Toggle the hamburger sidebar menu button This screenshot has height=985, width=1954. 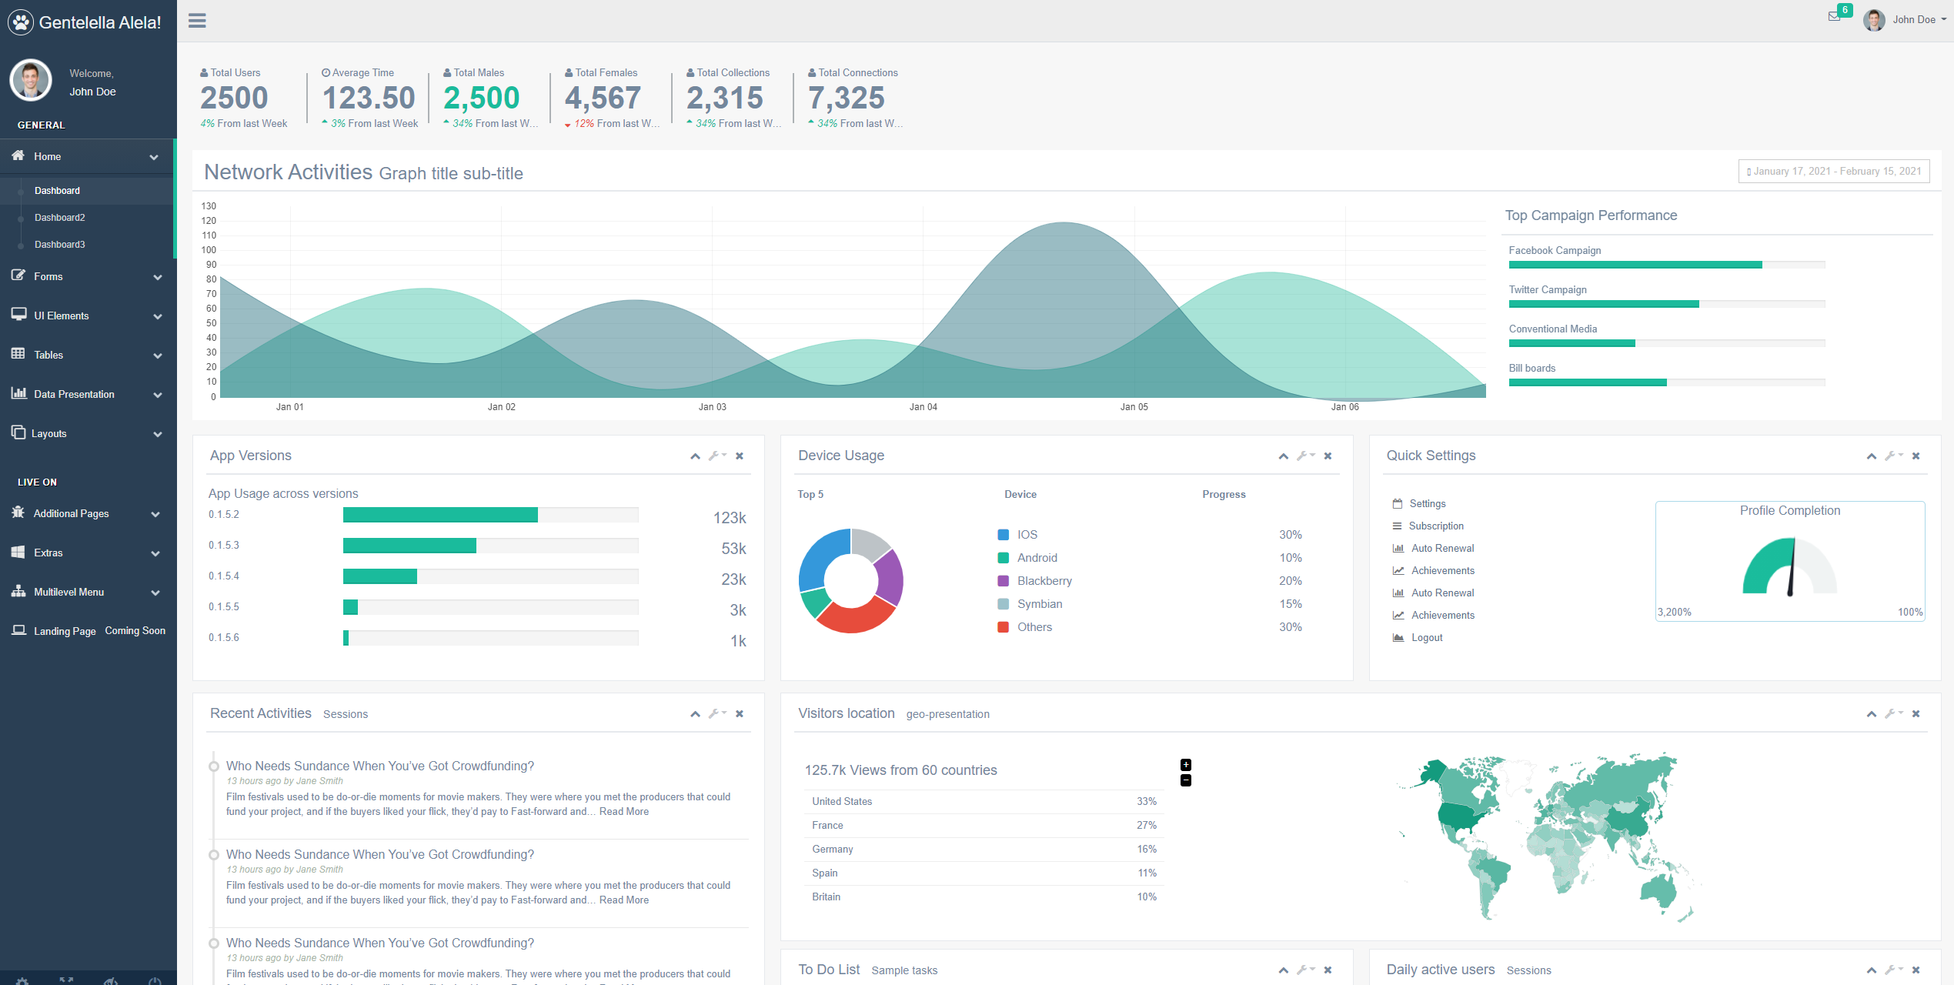197,21
